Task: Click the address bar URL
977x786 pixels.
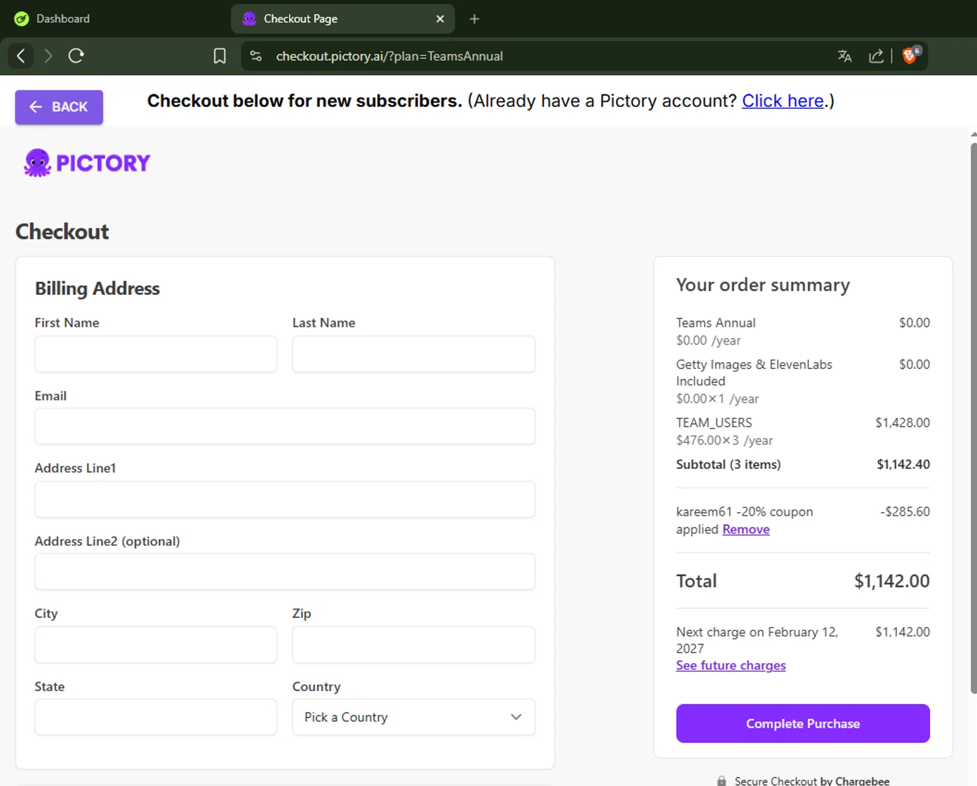Action: tap(389, 56)
